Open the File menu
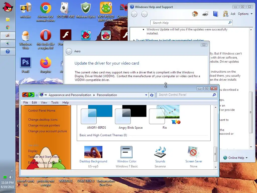 [26, 103]
